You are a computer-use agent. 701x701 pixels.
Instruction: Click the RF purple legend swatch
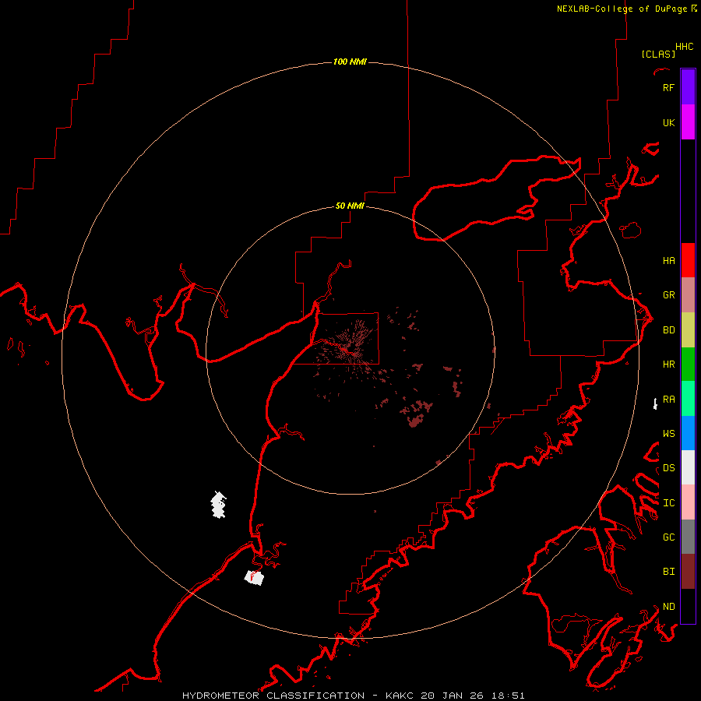(688, 87)
